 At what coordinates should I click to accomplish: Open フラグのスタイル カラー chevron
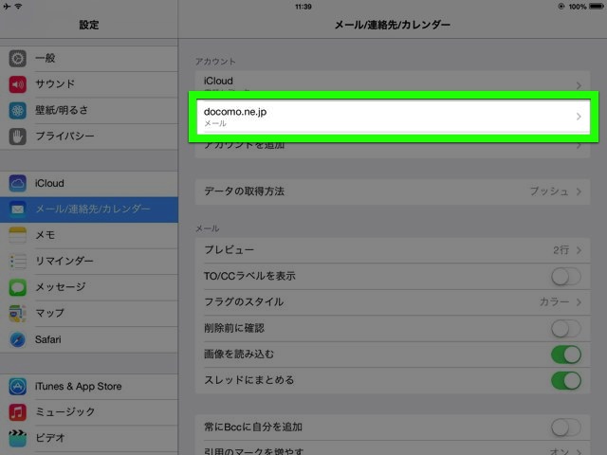(x=579, y=302)
